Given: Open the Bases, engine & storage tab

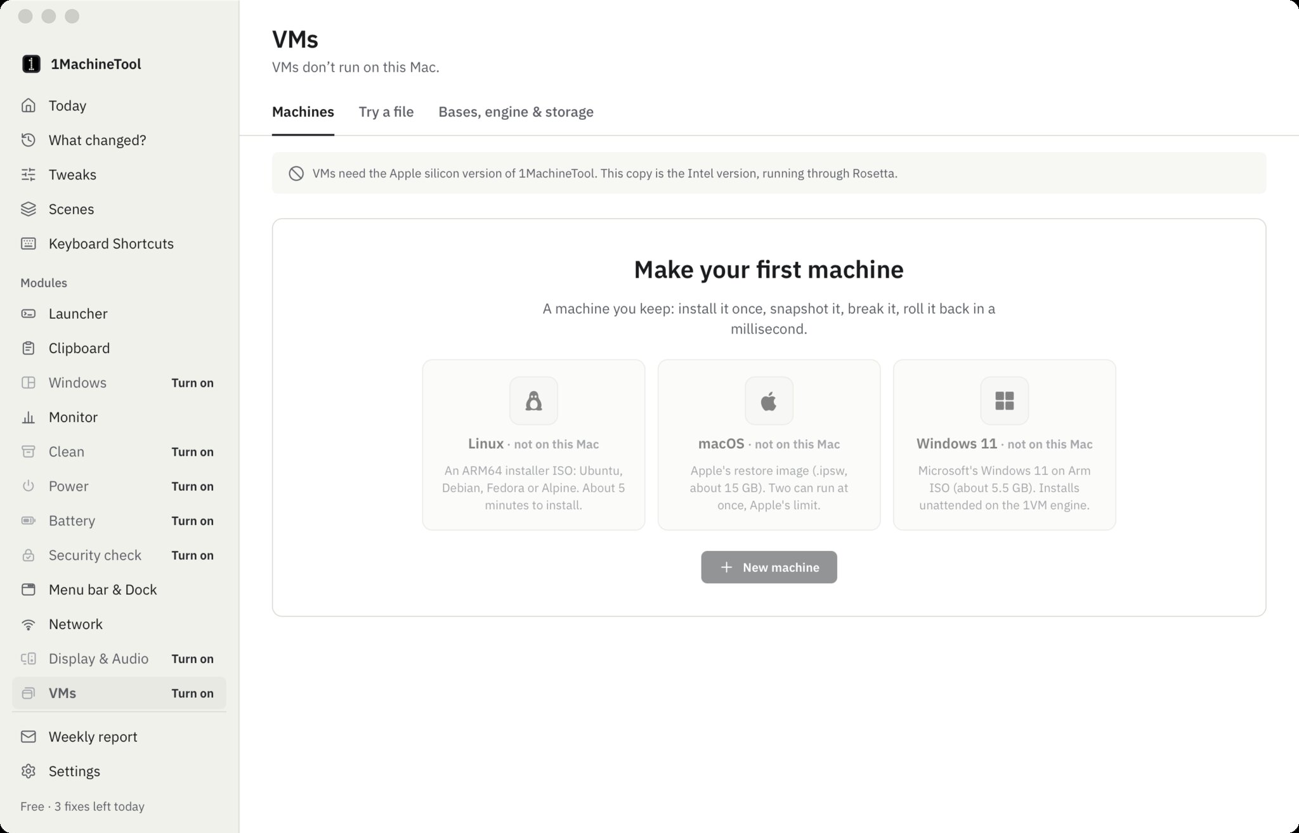Looking at the screenshot, I should pos(516,112).
